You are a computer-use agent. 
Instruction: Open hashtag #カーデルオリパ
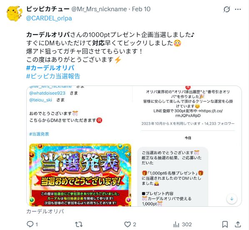(x=50, y=68)
